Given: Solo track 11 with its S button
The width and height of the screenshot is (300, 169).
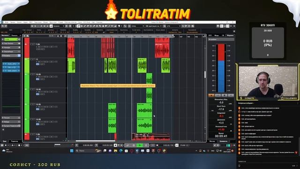Looking at the screenshot, I should tap(34, 60).
